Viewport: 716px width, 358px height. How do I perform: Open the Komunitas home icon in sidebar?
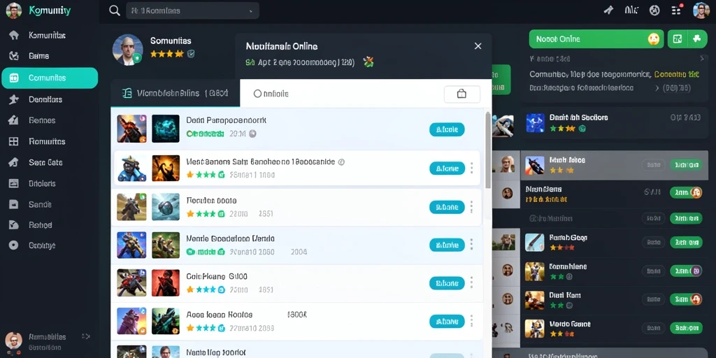14,35
